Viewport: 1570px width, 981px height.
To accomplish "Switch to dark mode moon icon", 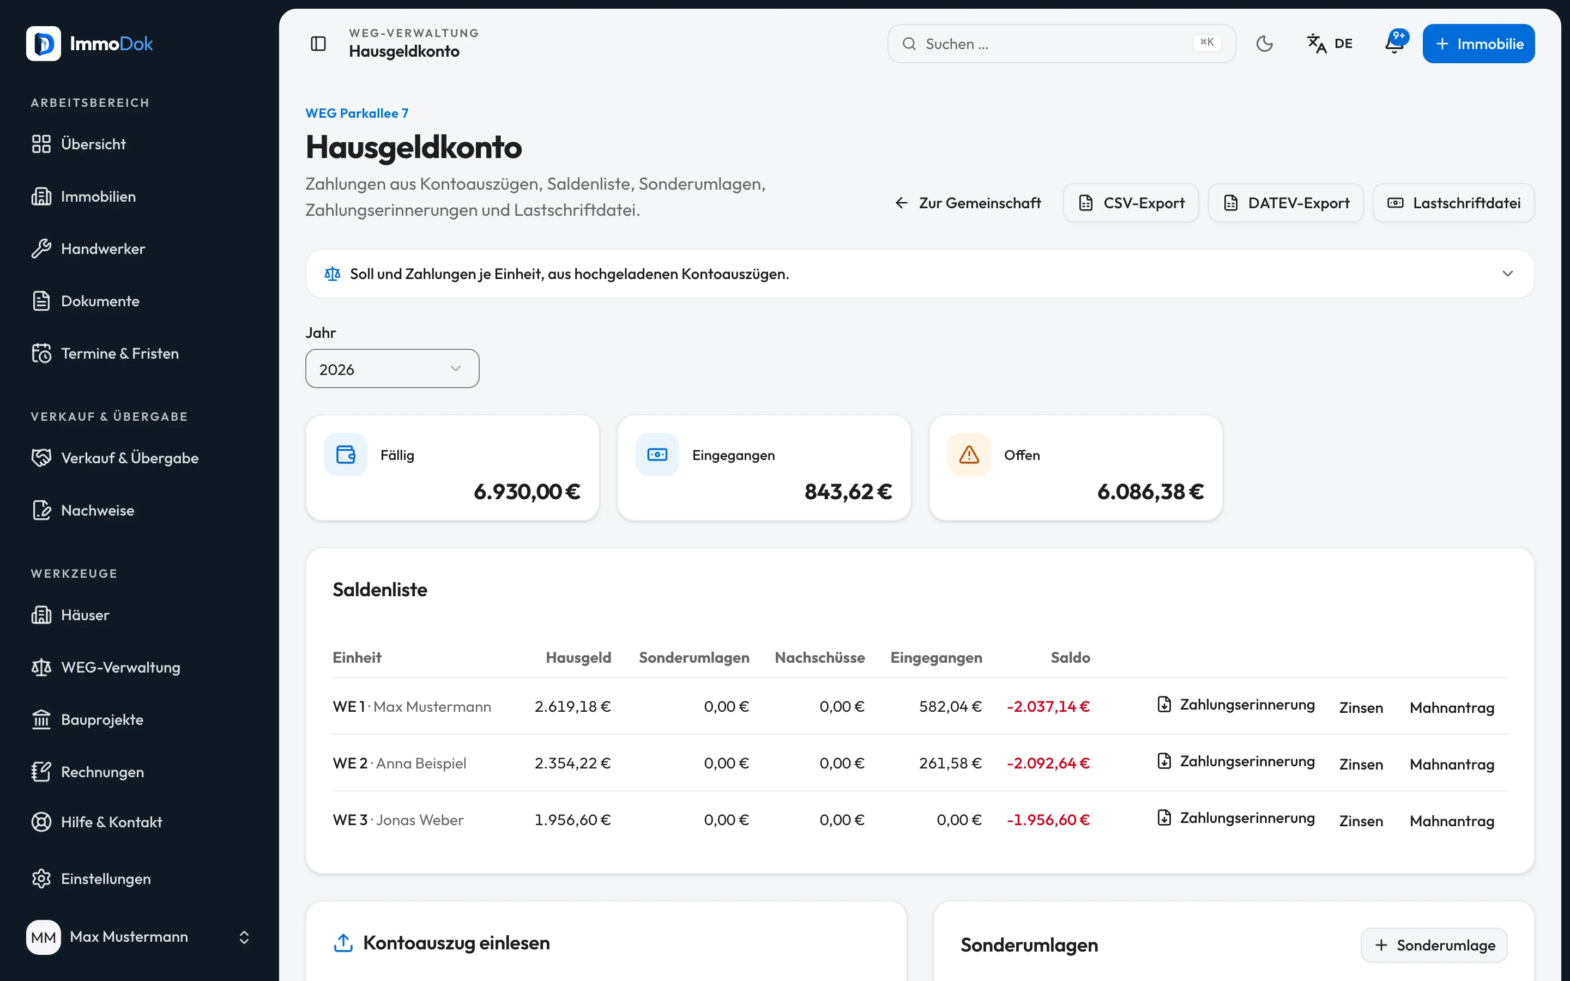I will click(1264, 44).
